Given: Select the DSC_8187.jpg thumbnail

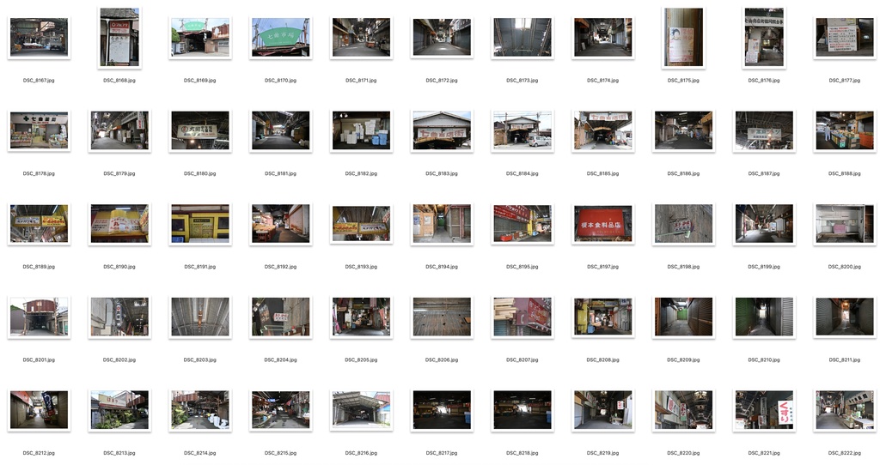Looking at the screenshot, I should point(764,130).
